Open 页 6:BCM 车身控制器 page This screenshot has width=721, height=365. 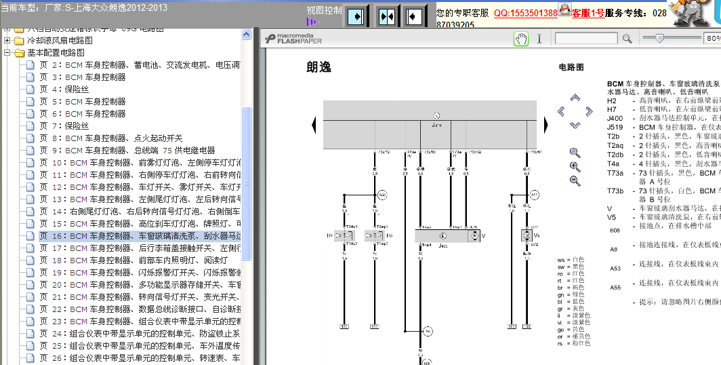82,114
